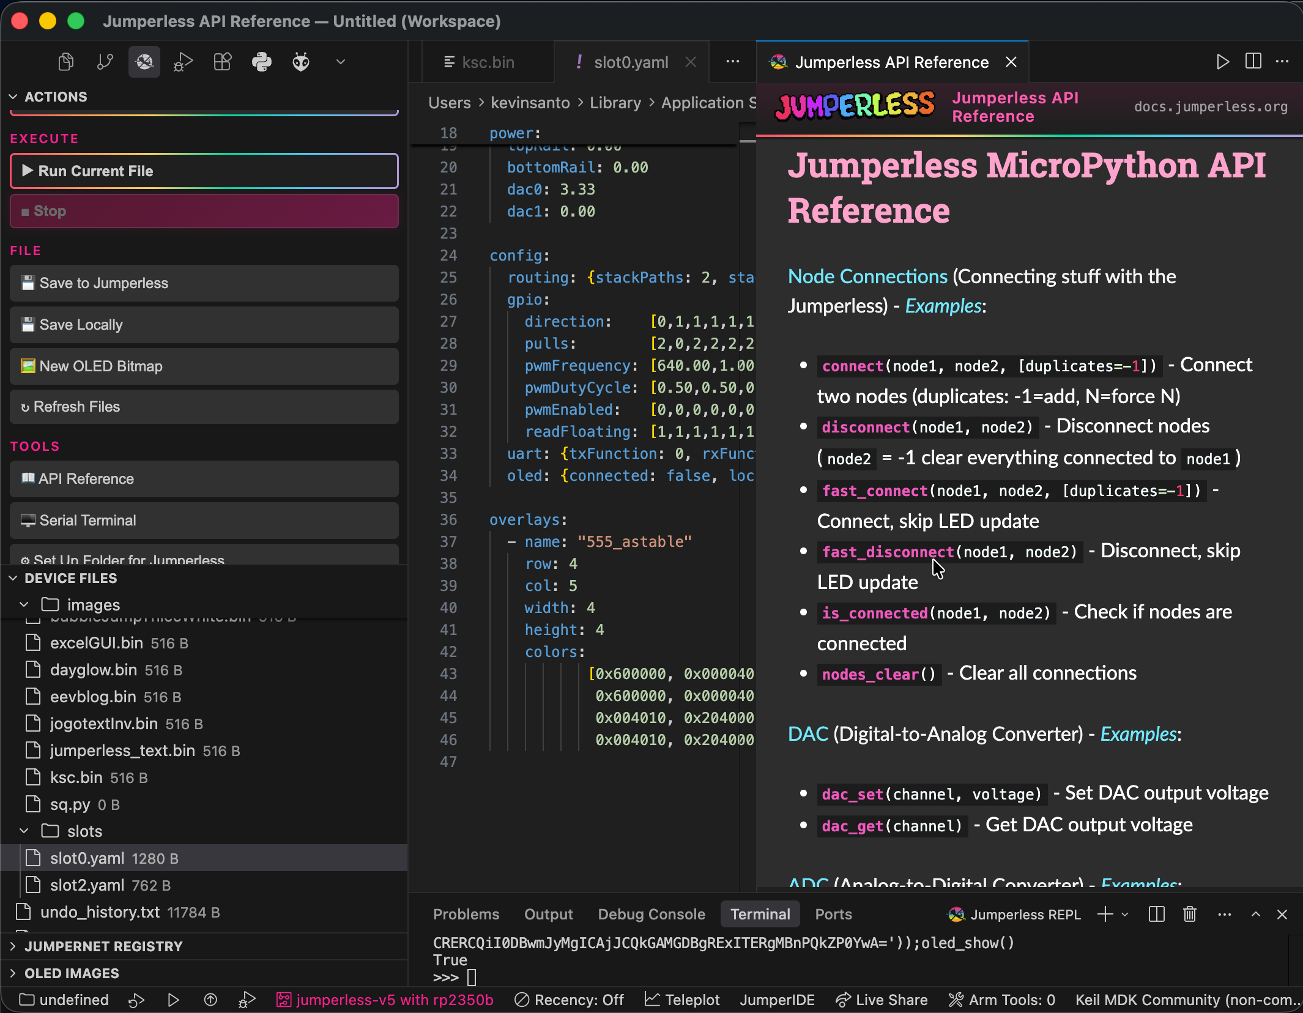Show hidden editor tabs overflow menu

point(733,62)
